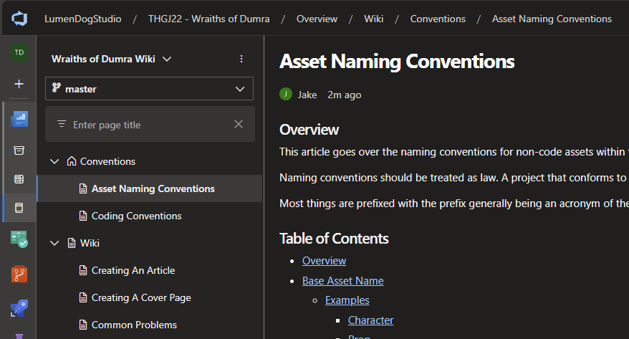Collapse the Conventions tree node
This screenshot has width=629, height=339.
(x=54, y=161)
